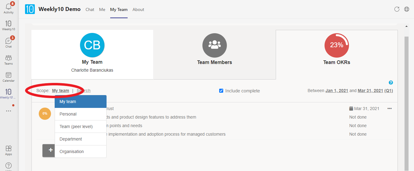Choose My team in the scope list

tap(81, 102)
